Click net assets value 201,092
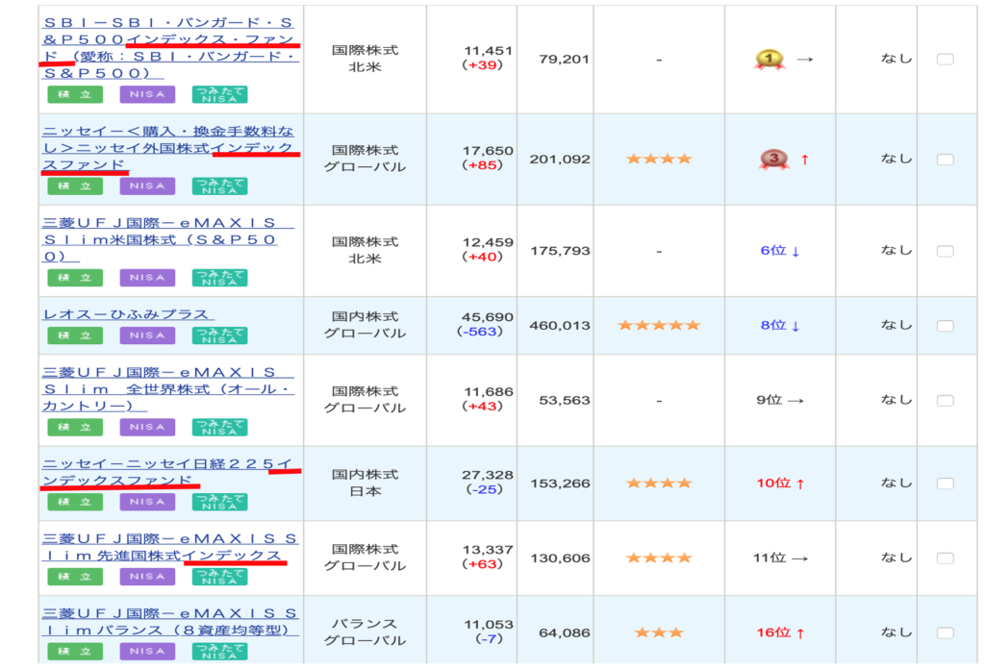The height and width of the screenshot is (669, 985). point(560,160)
